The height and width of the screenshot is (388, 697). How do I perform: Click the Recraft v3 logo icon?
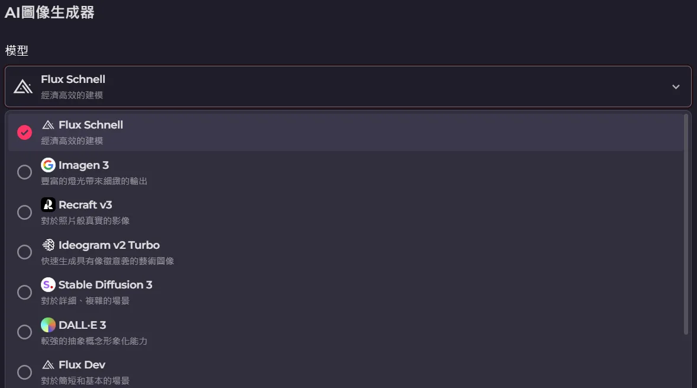[48, 205]
